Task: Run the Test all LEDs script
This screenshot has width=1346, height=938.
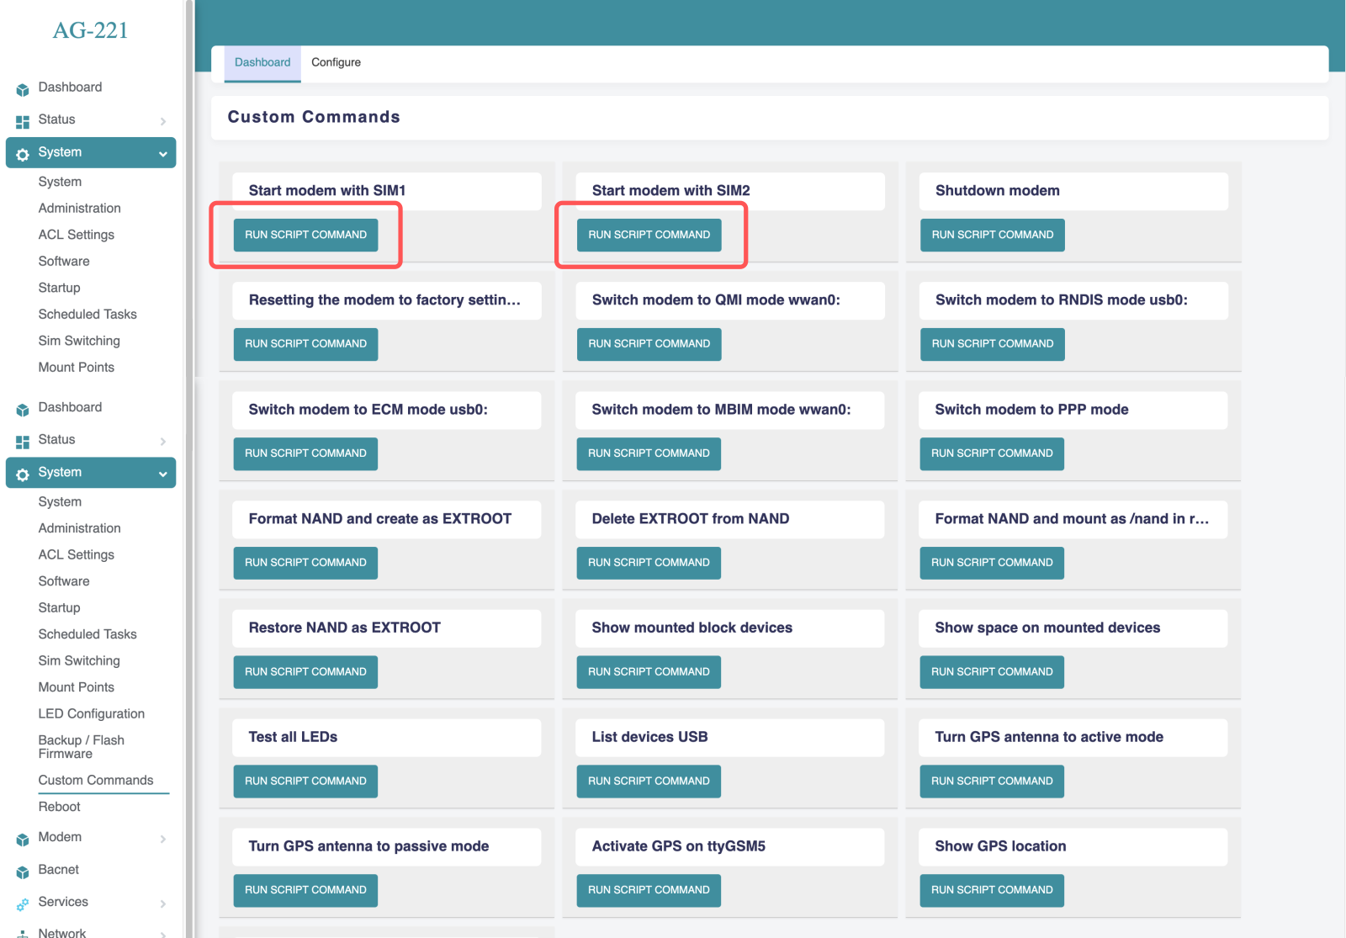Action: [x=305, y=781]
